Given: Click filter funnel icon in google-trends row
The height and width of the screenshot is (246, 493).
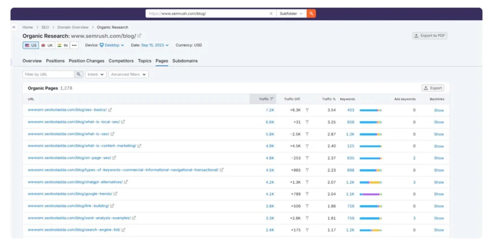Looking at the screenshot, I should coord(307,194).
